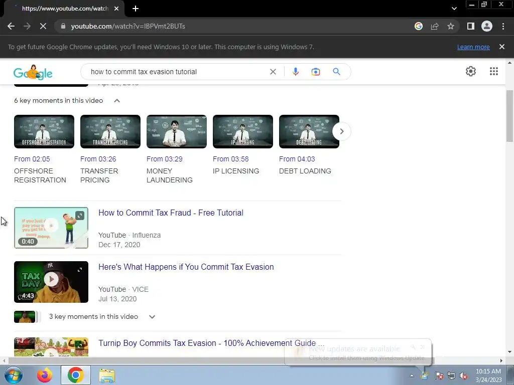Start voice search with microphone

(x=295, y=72)
